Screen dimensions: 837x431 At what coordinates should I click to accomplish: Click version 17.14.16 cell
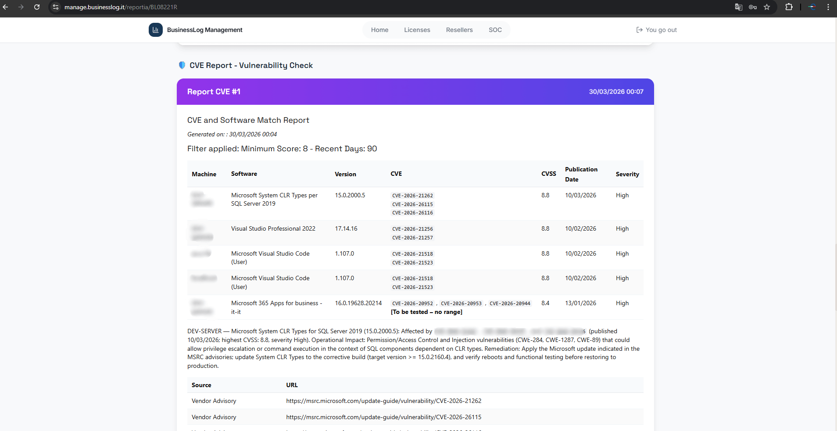click(x=346, y=228)
